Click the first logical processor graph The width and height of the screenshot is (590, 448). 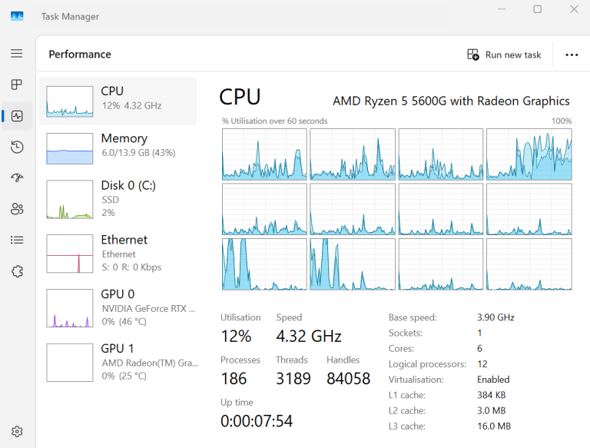coord(264,154)
